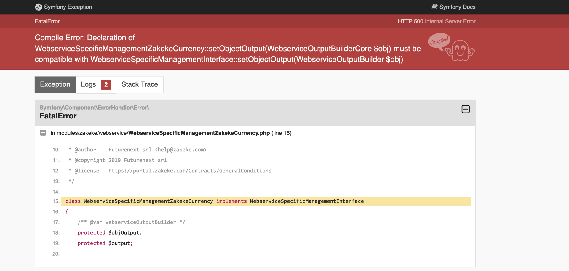This screenshot has height=271, width=569.
Task: Collapse the WebserviceSpecificManagementZakekeCurrency.php trace entry
Action: [x=43, y=133]
